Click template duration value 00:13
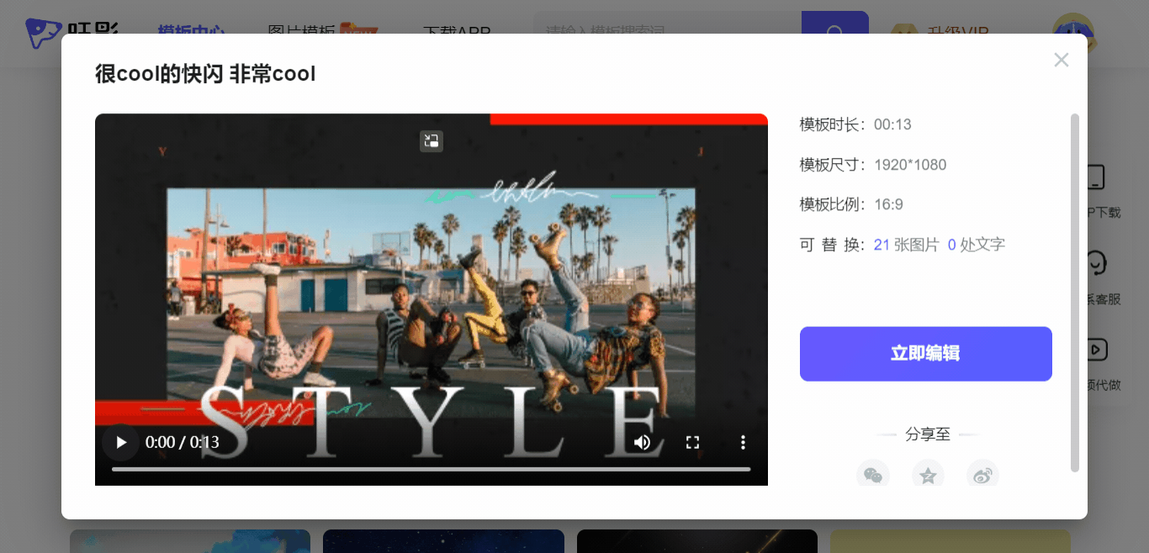This screenshot has height=553, width=1149. click(892, 124)
